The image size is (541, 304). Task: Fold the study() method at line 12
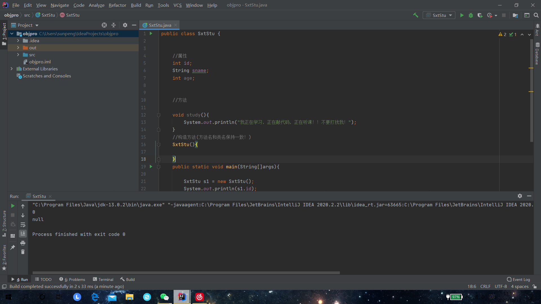[159, 115]
